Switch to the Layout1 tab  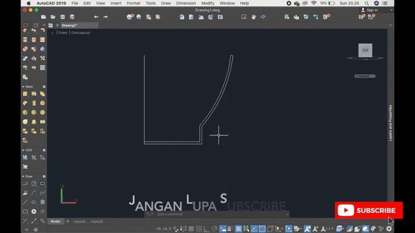(79, 221)
